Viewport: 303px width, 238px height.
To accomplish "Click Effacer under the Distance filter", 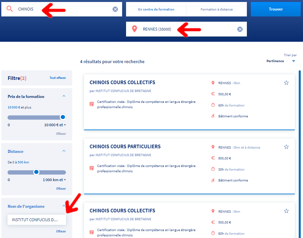I will point(61,189).
